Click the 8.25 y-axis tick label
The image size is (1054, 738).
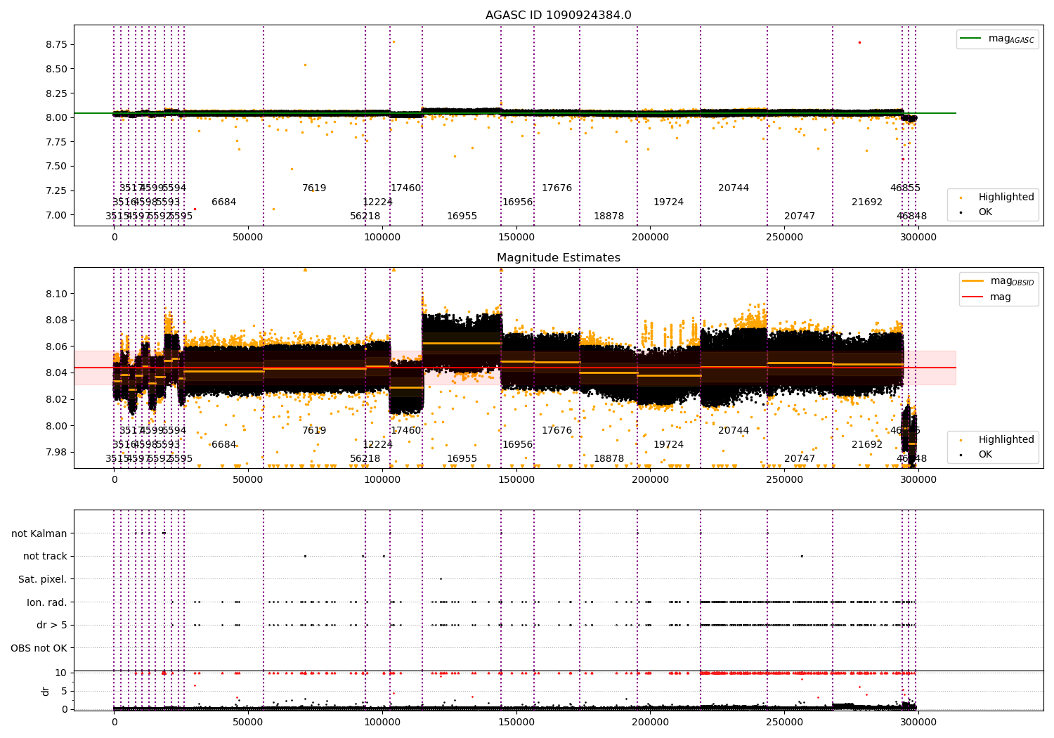pyautogui.click(x=56, y=93)
